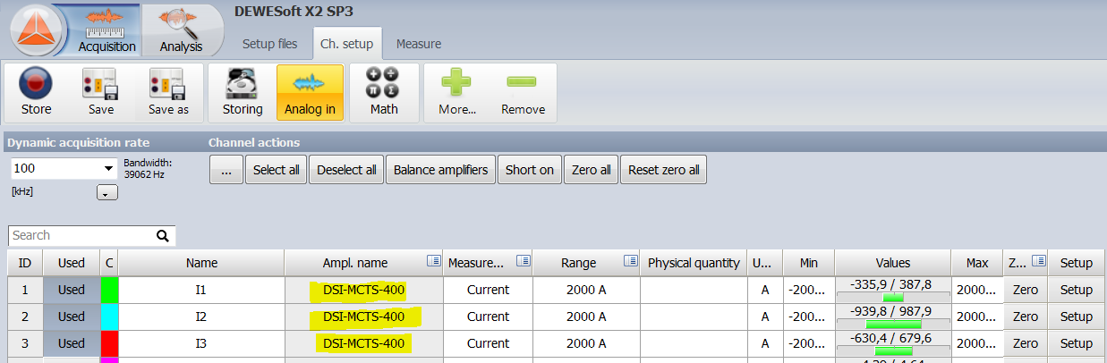Click the red color swatch of I3
The width and height of the screenshot is (1107, 363).
pyautogui.click(x=109, y=343)
